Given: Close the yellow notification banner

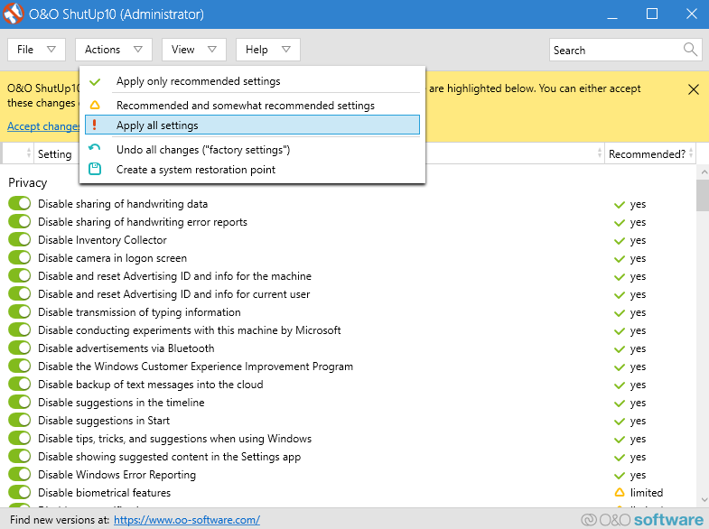Looking at the screenshot, I should click(693, 89).
